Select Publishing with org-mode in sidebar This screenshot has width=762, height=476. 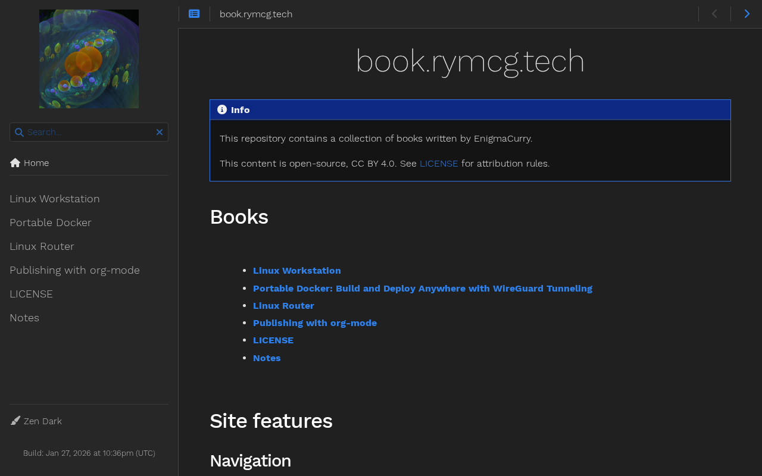74,270
